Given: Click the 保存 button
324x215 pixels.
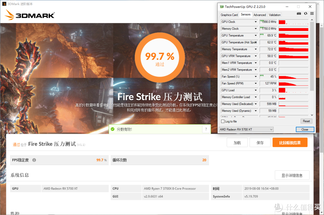Looking at the screenshot, I should (x=260, y=143).
